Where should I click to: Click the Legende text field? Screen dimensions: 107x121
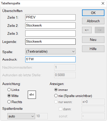pos(50,42)
